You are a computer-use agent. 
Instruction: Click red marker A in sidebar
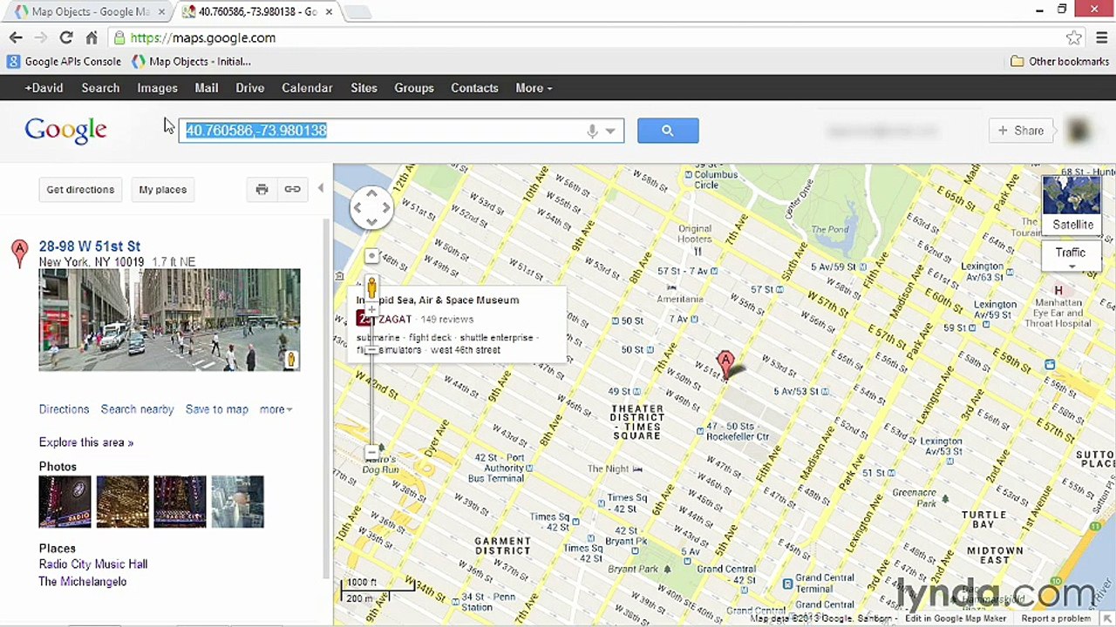19,253
